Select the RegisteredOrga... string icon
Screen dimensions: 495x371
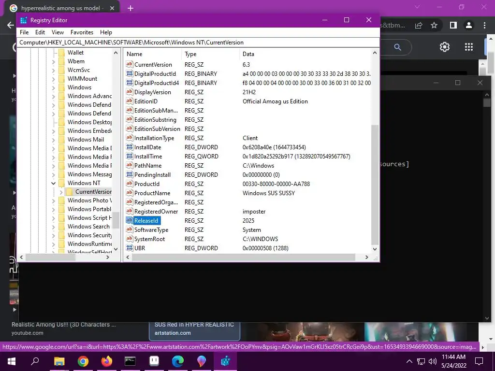coord(130,201)
